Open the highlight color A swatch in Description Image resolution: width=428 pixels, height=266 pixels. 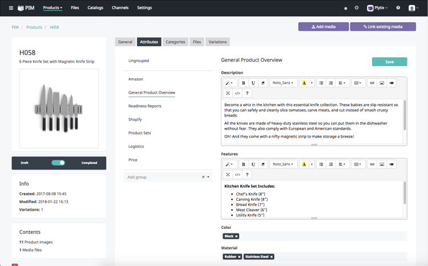point(304,83)
